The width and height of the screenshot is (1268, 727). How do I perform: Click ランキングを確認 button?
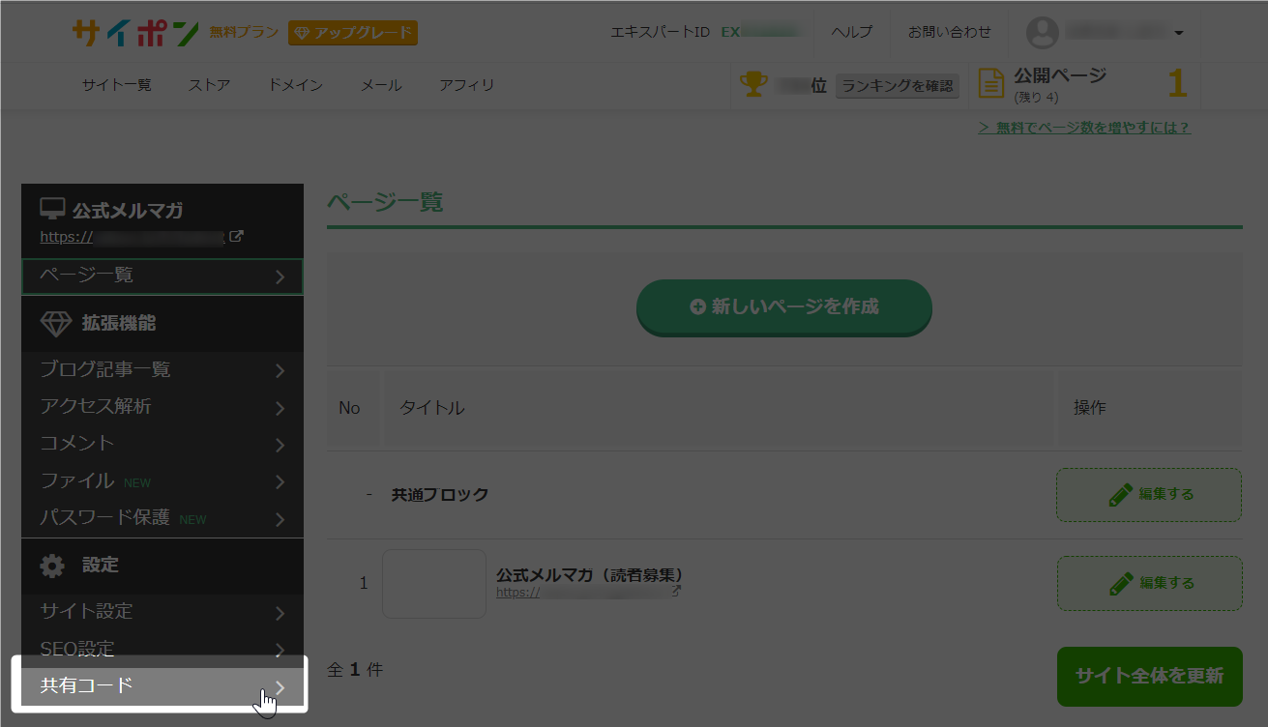(898, 85)
